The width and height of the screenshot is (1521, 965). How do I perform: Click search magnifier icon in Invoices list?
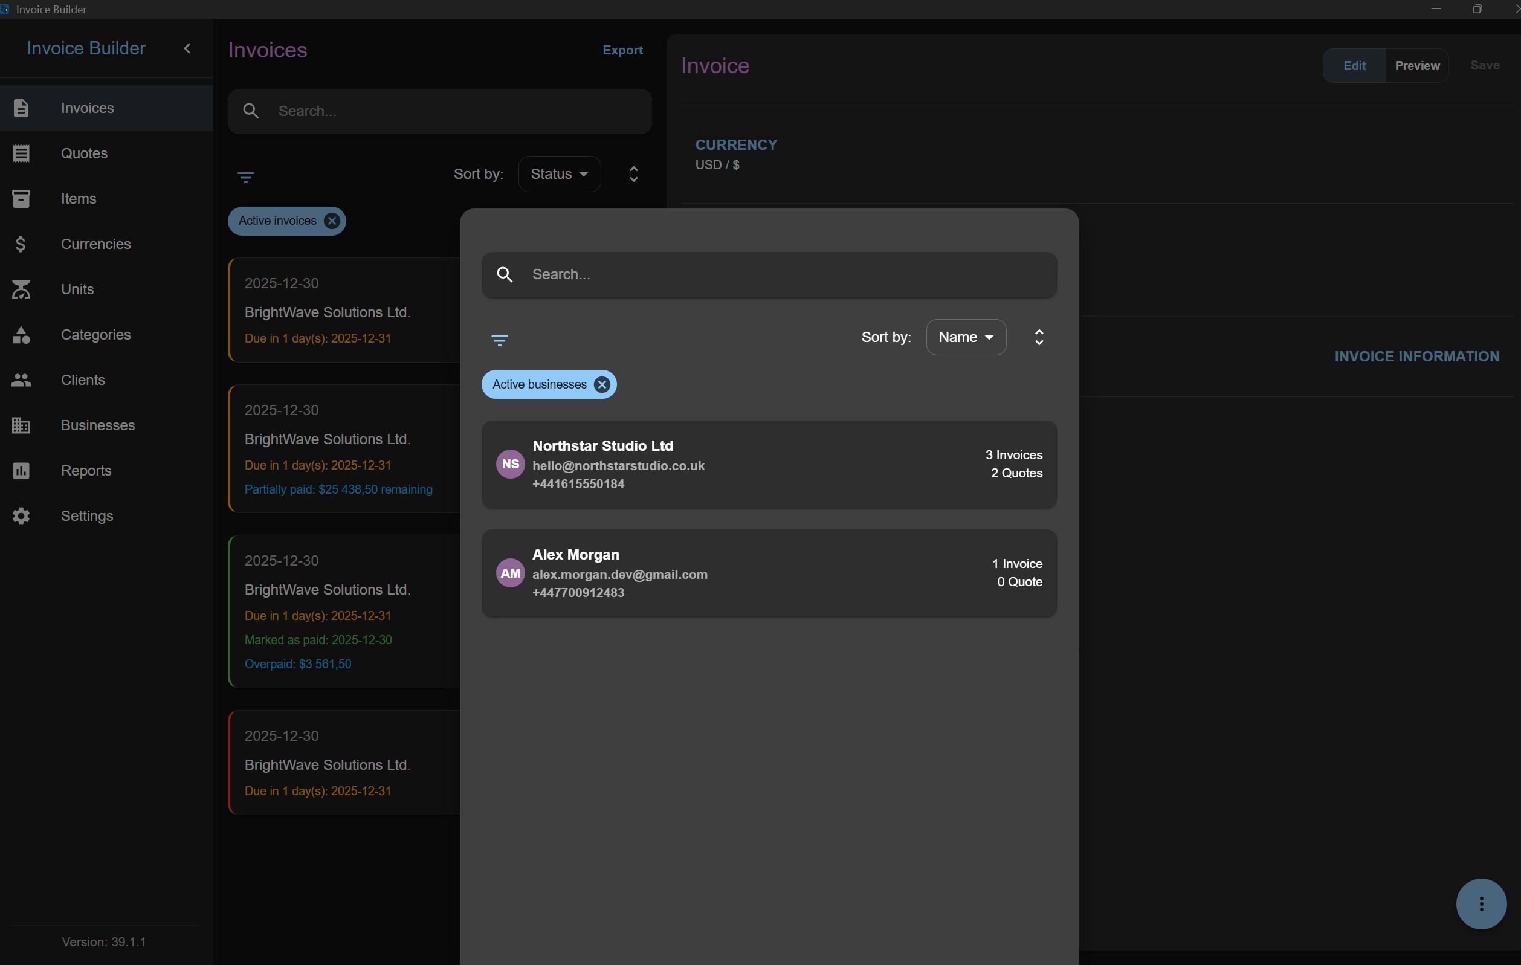tap(251, 111)
